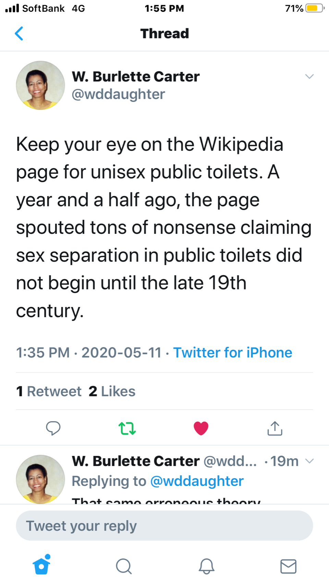This screenshot has height=586, width=329.
Task: Open the Twitter for iPhone link
Action: pyautogui.click(x=232, y=353)
